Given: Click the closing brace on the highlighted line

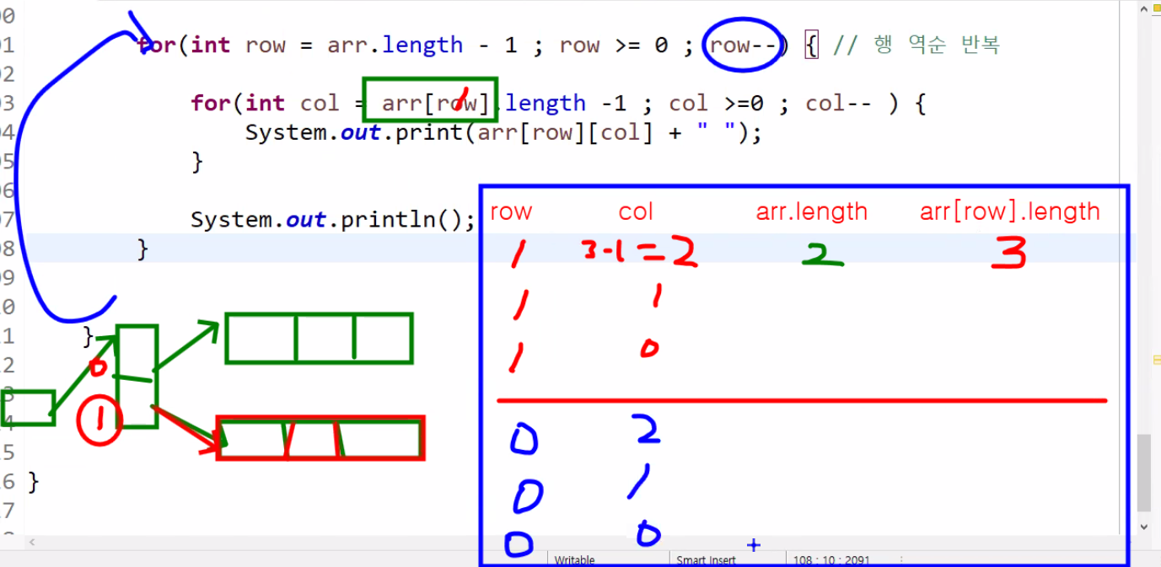Looking at the screenshot, I should pyautogui.click(x=142, y=249).
